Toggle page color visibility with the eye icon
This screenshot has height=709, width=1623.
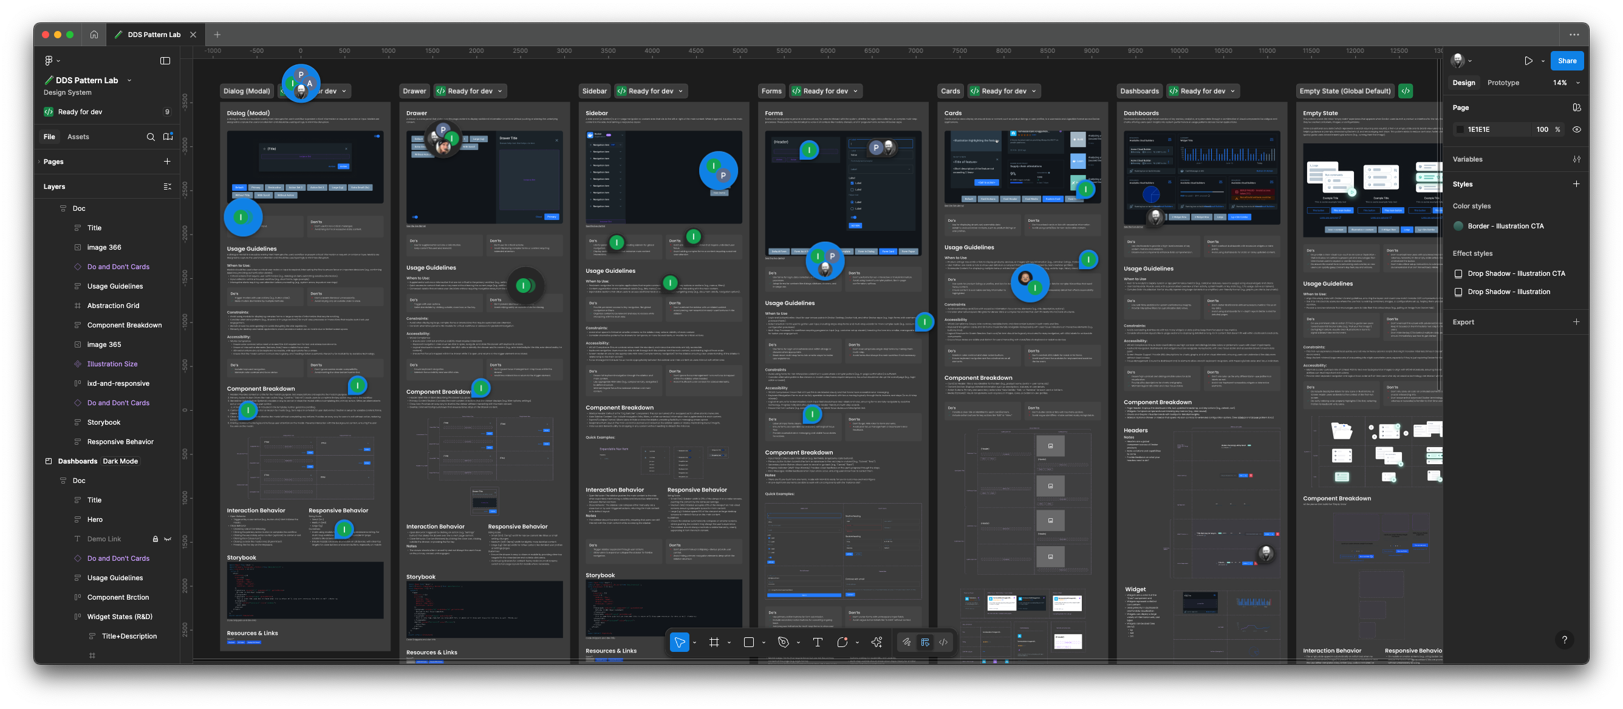click(1576, 129)
